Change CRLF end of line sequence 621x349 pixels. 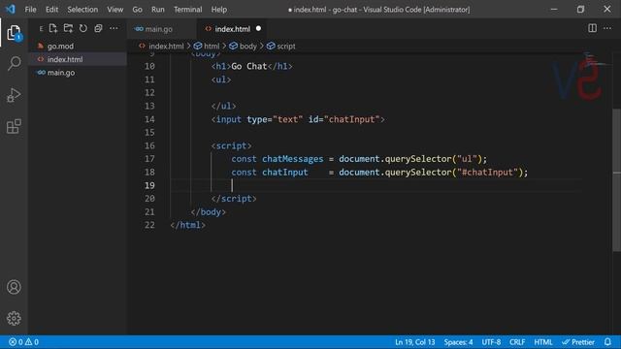click(517, 342)
